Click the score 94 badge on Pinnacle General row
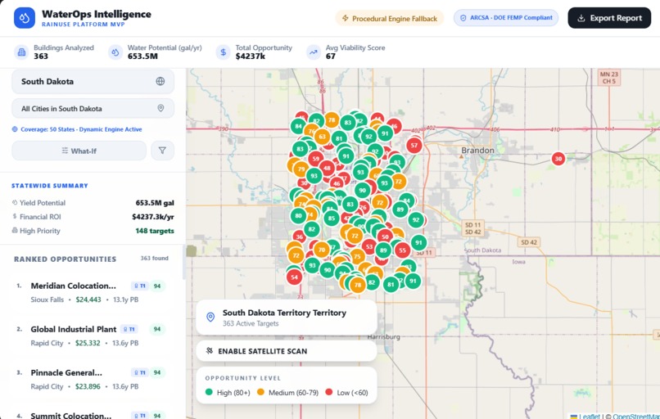Screen dimensions: 660x419 point(157,372)
